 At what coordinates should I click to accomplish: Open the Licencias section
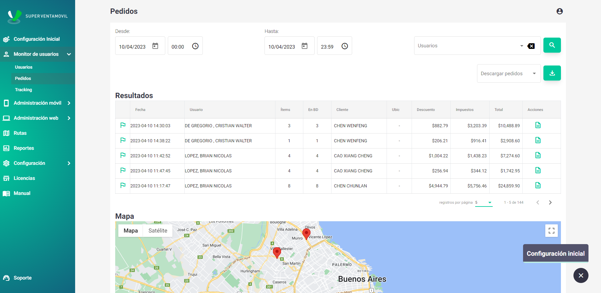[x=38, y=178]
